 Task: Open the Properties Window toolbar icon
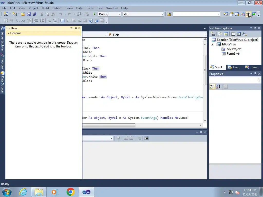[x=231, y=14]
